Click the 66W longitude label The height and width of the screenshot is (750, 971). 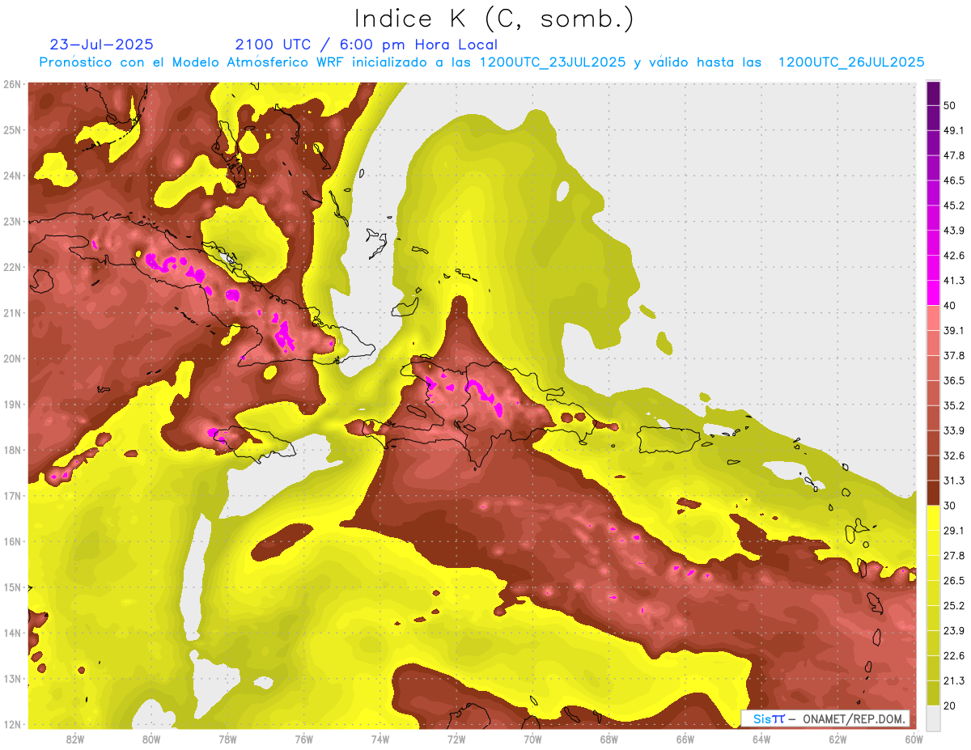(685, 739)
